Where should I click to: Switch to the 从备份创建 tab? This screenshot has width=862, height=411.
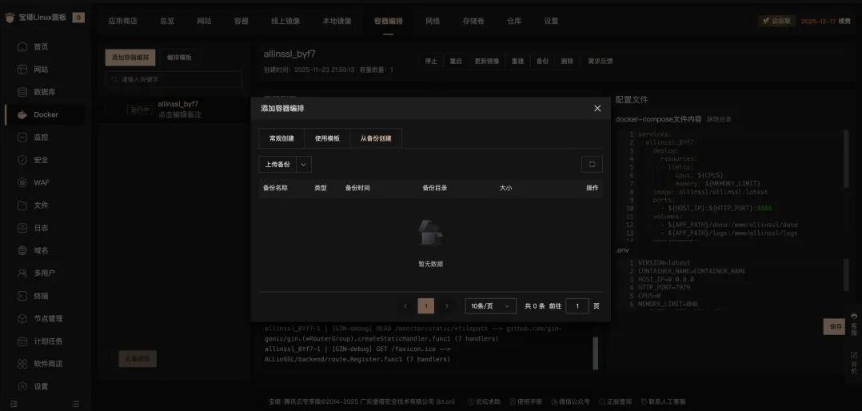(376, 138)
